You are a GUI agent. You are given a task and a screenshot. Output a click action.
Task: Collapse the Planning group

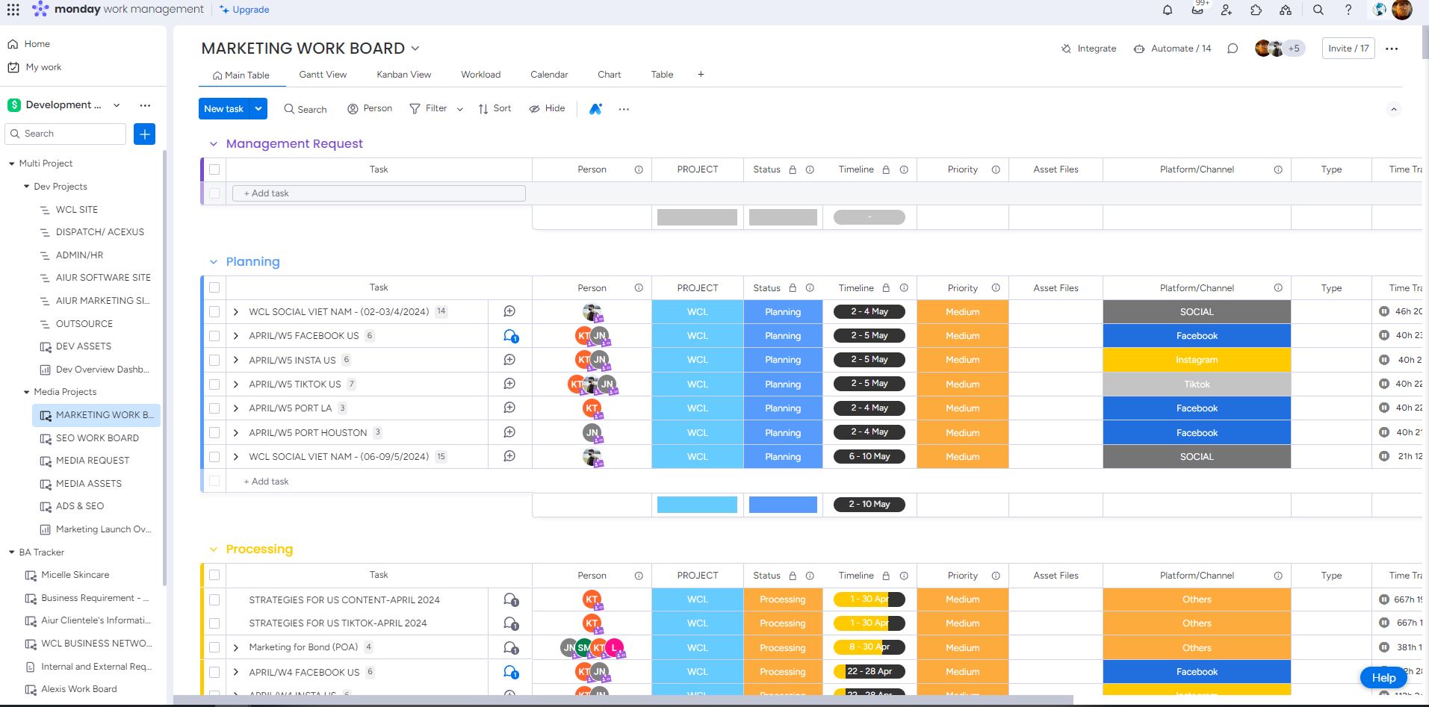tap(213, 262)
